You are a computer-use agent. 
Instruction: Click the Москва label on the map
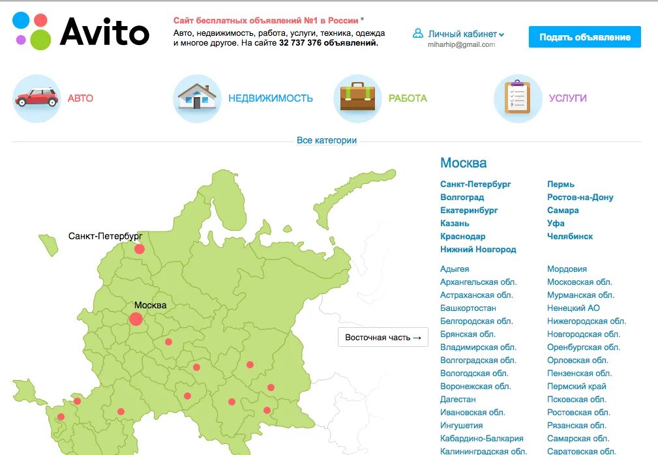150,305
